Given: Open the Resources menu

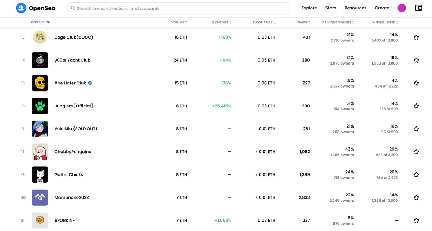Looking at the screenshot, I should click(x=355, y=8).
